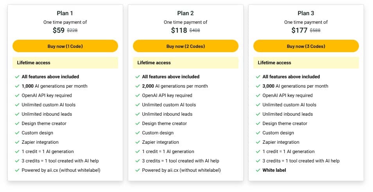Click checkmark next to Plan 3 White label
Image resolution: width=373 pixels, height=192 pixels.
[x=258, y=170]
